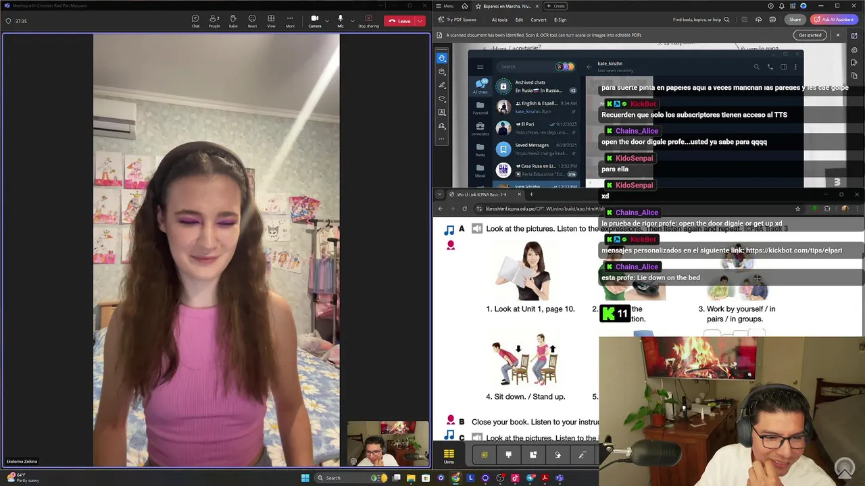
Task: Open a new browser tab plus button
Action: [531, 194]
